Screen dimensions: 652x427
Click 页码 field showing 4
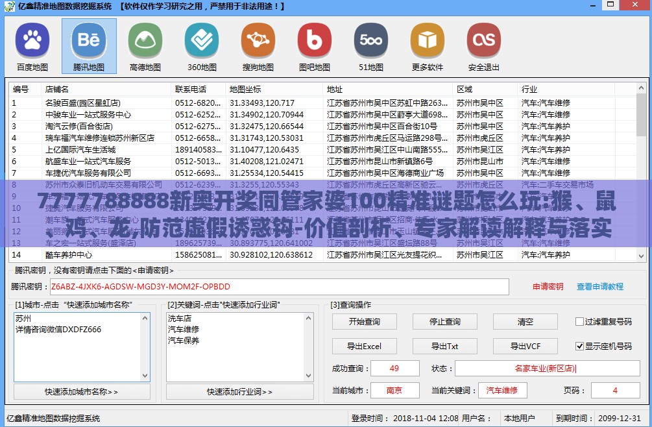pyautogui.click(x=616, y=391)
